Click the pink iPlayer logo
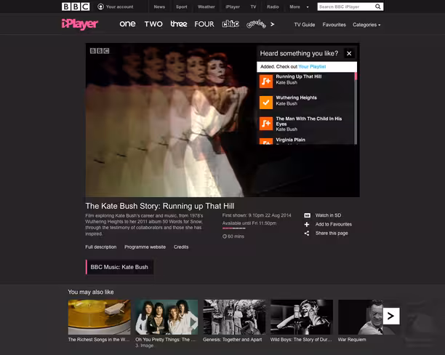 pos(80,24)
